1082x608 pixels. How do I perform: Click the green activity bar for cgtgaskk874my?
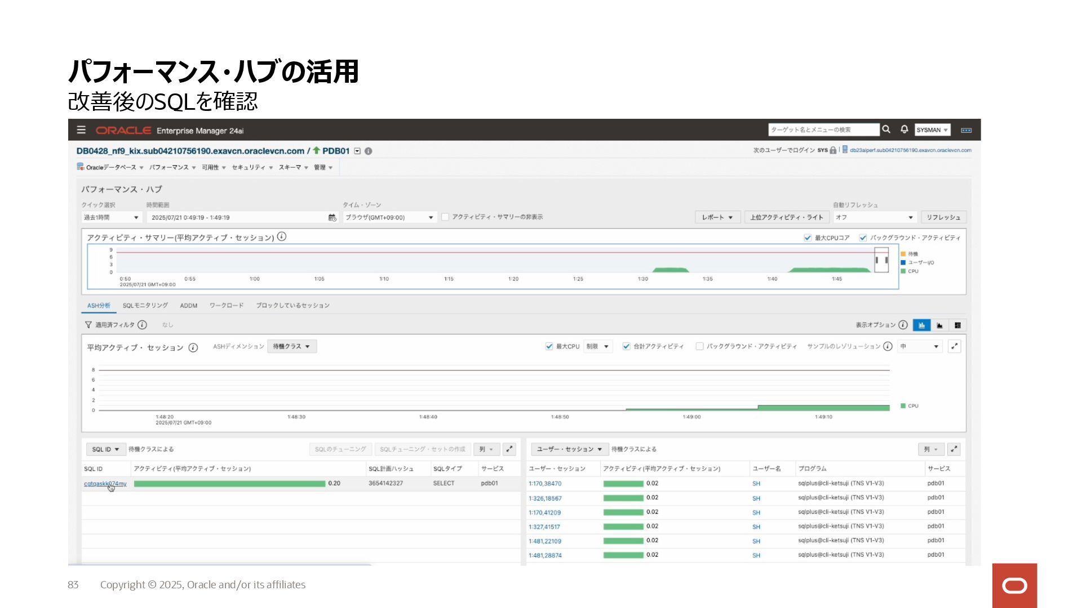[x=230, y=484]
